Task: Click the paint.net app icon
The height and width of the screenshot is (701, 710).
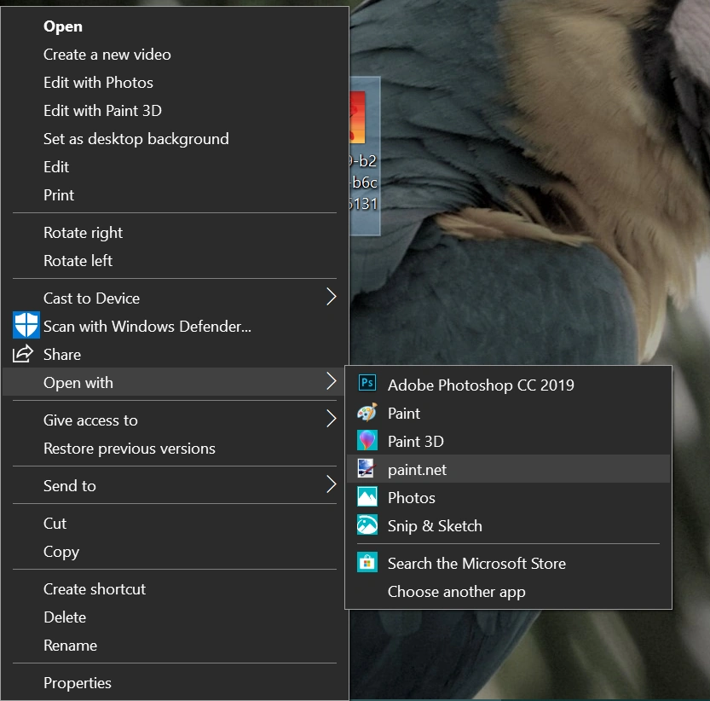Action: coord(366,468)
